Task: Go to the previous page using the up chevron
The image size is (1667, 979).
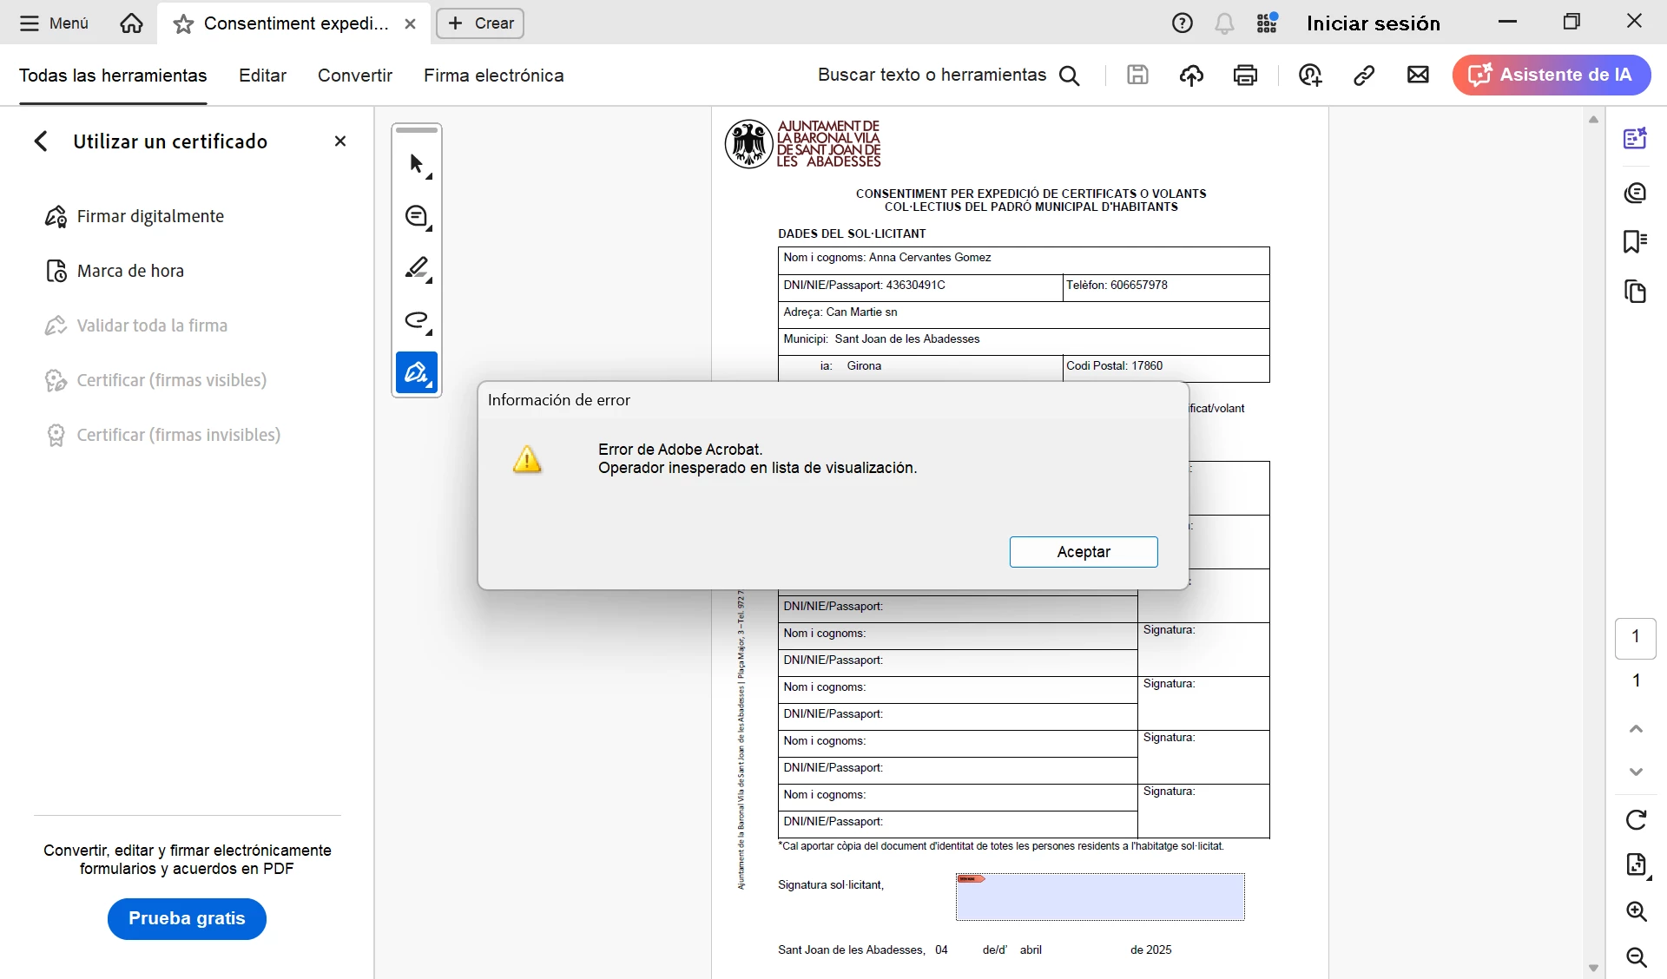Action: [1636, 729]
